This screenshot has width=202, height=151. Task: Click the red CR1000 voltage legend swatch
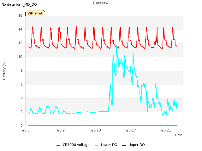tap(58, 145)
